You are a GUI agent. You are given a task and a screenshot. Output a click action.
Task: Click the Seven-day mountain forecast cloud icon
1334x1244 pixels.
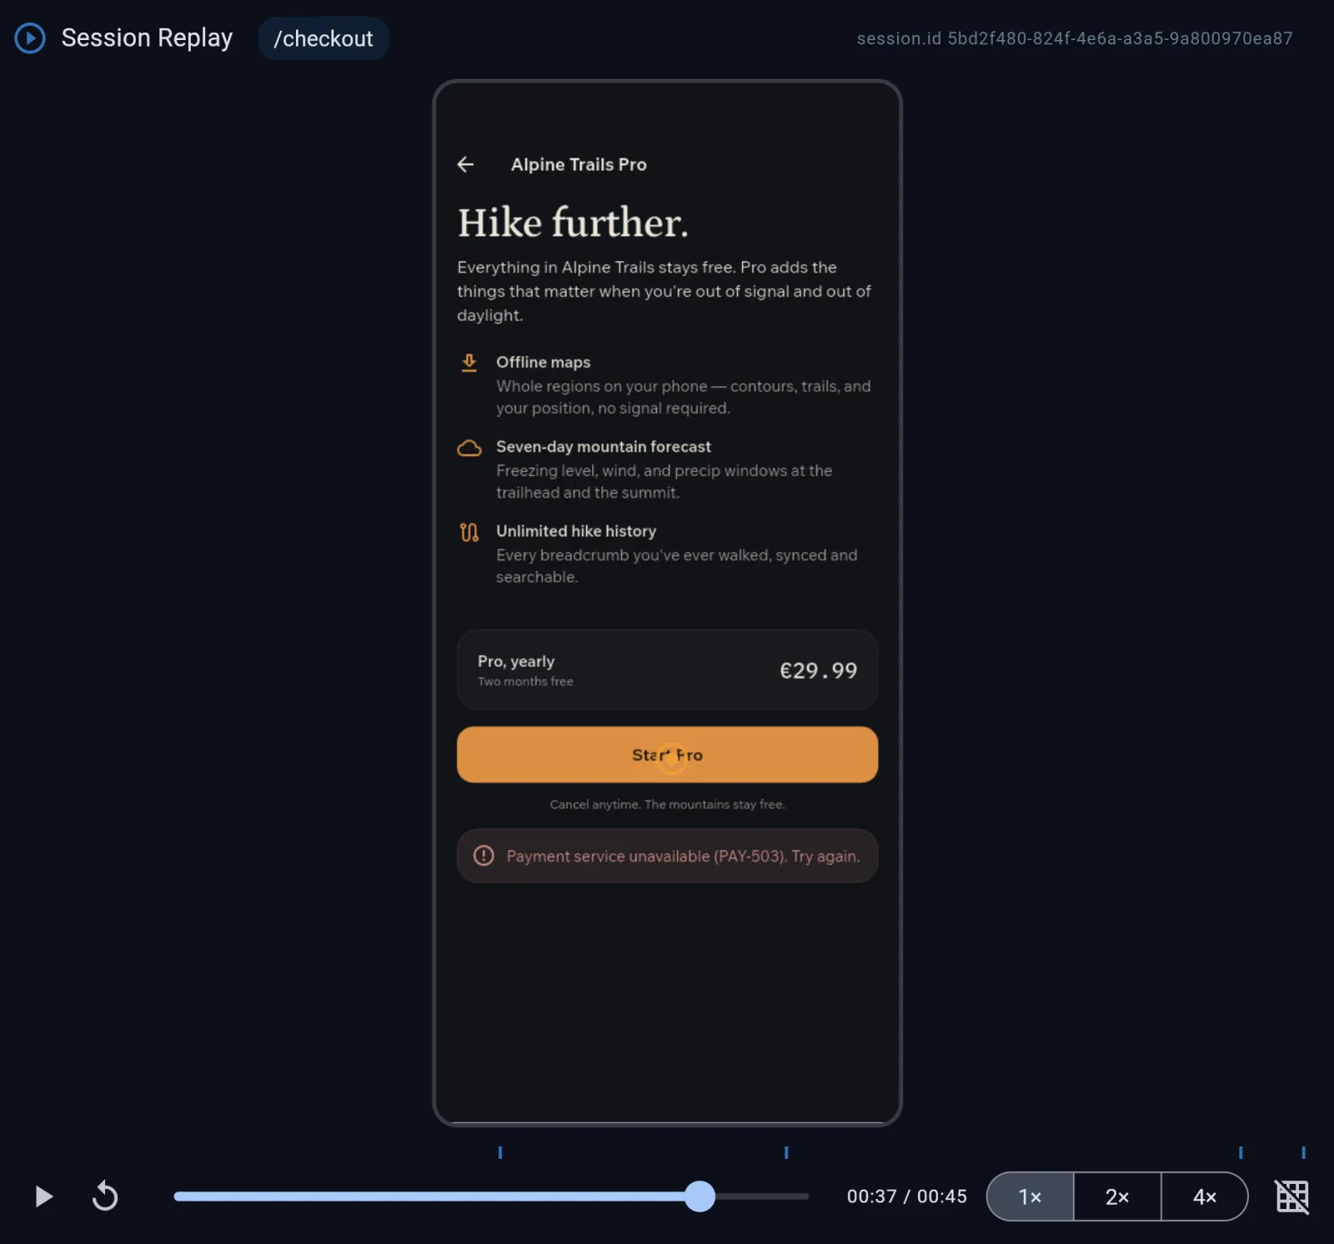coord(469,448)
